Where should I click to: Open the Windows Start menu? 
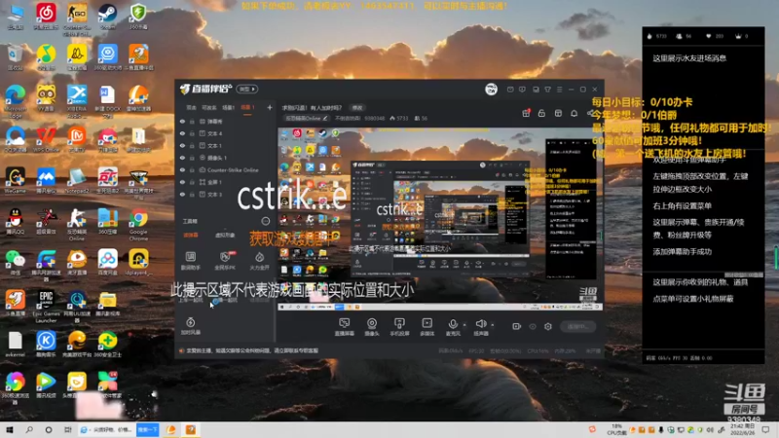pyautogui.click(x=10, y=429)
